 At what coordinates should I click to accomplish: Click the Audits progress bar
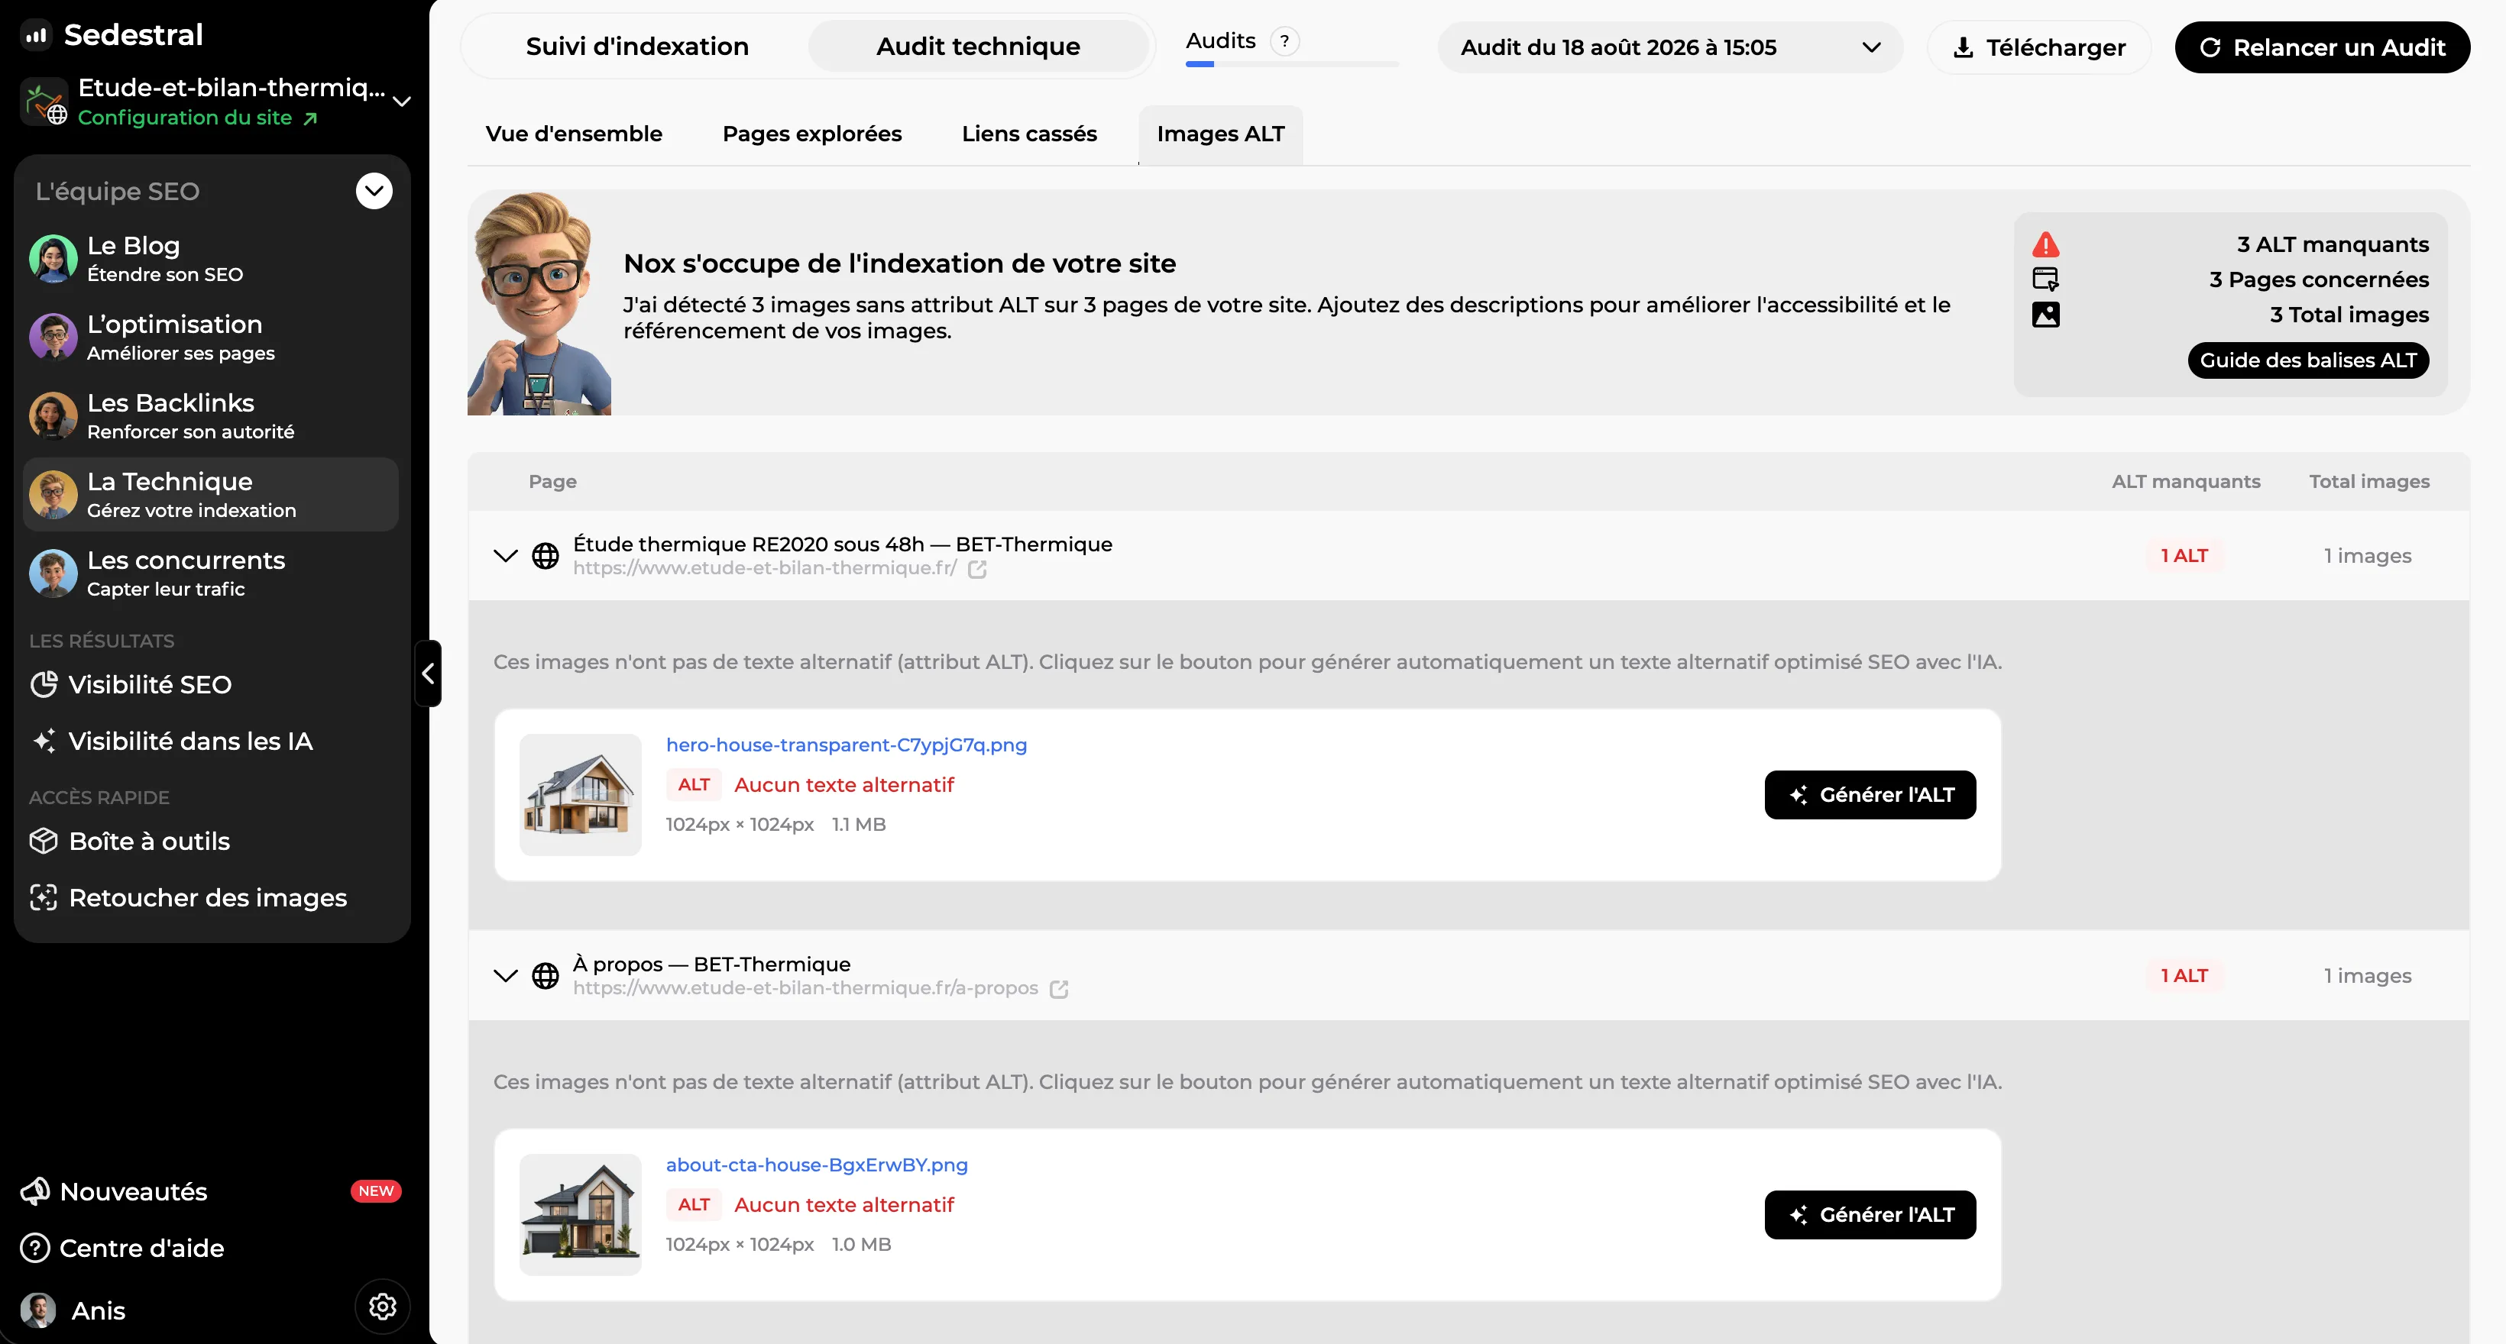[x=1292, y=64]
